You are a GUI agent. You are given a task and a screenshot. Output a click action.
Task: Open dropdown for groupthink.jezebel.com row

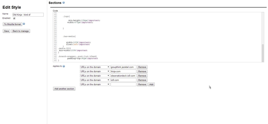95,67
